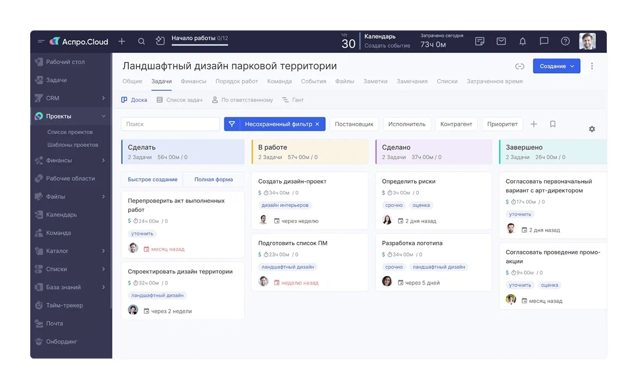Screen dimensions: 637x389
Task: Click the plus icon beside Аспро.Cloud logo
Action: [x=122, y=41]
